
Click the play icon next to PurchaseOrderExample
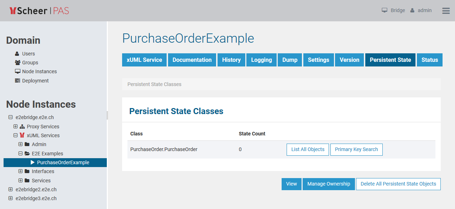point(32,162)
